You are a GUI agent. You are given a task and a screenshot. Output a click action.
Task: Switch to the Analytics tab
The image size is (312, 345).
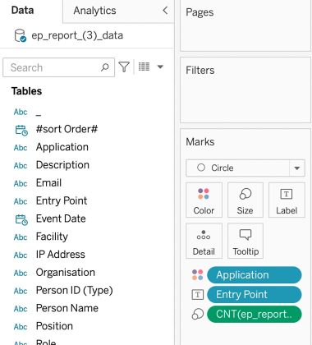point(94,11)
